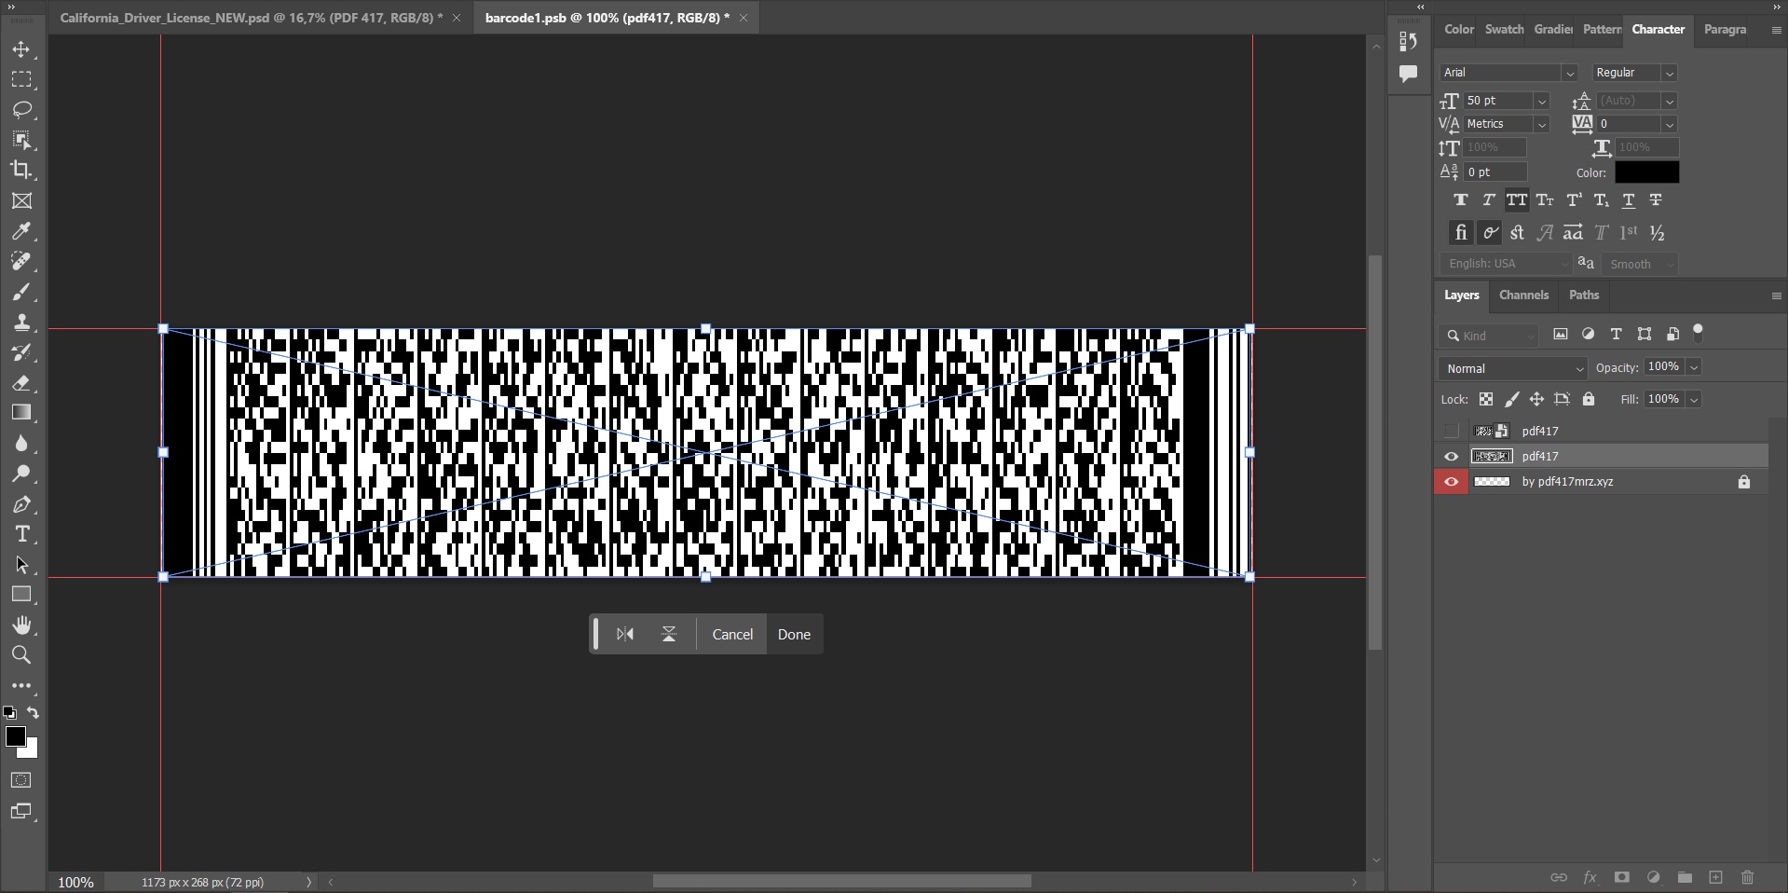Commit the transform with Done
This screenshot has width=1788, height=893.
click(x=794, y=634)
